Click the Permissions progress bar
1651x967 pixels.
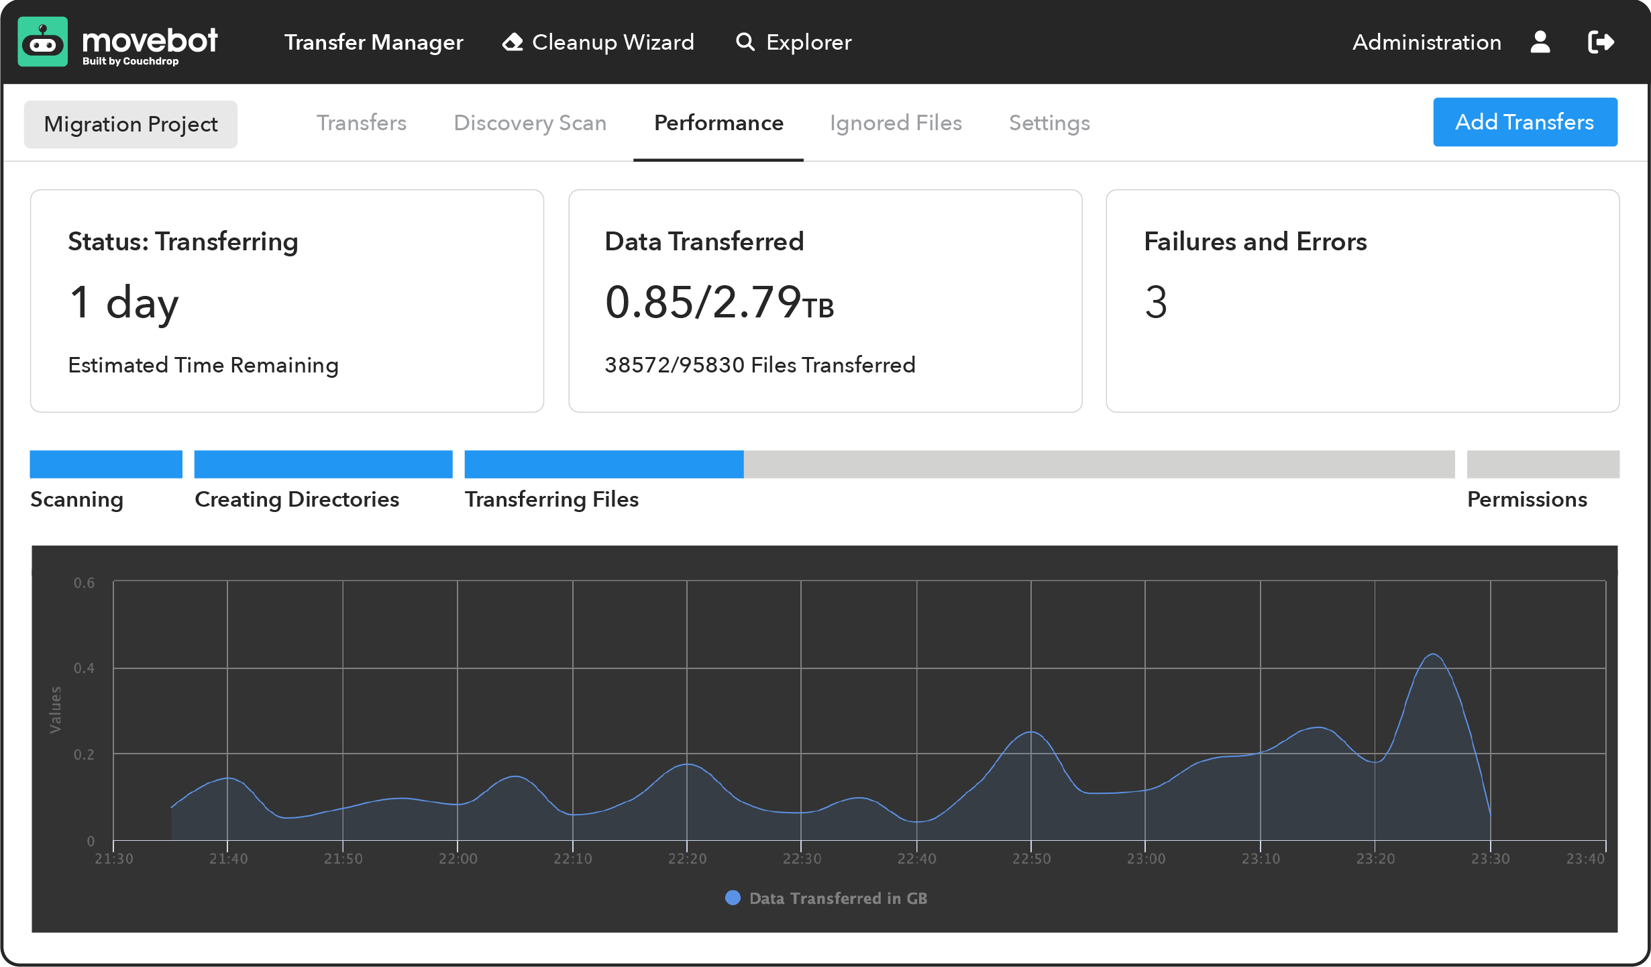tap(1543, 464)
